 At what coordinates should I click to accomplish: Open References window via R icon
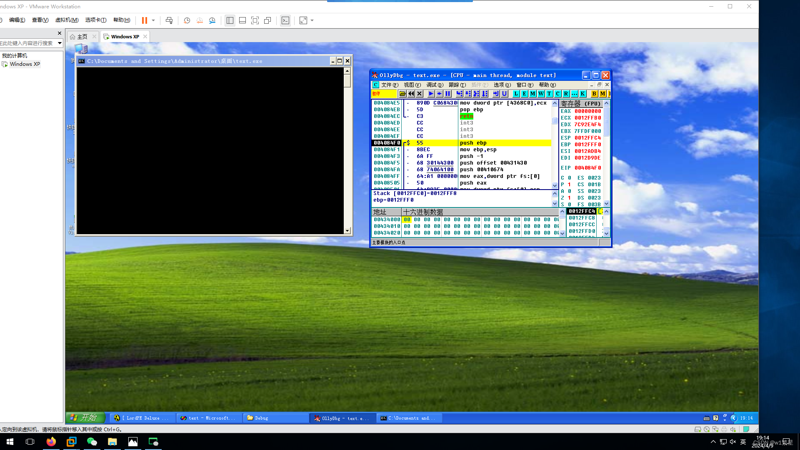pyautogui.click(x=566, y=94)
